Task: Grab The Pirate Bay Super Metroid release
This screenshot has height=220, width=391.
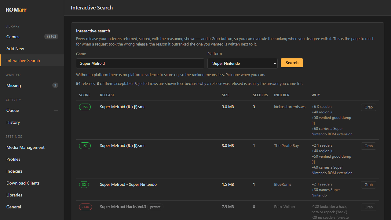Action: click(x=368, y=146)
